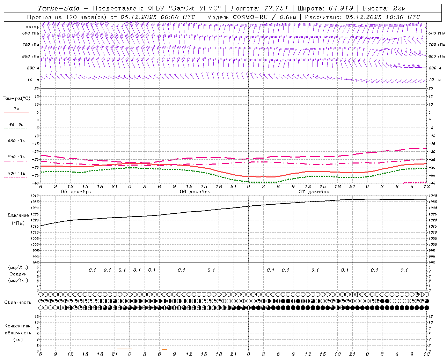Select the "Долгота: 77.751" longitude text
This screenshot has width=447, height=357.
click(x=259, y=8)
